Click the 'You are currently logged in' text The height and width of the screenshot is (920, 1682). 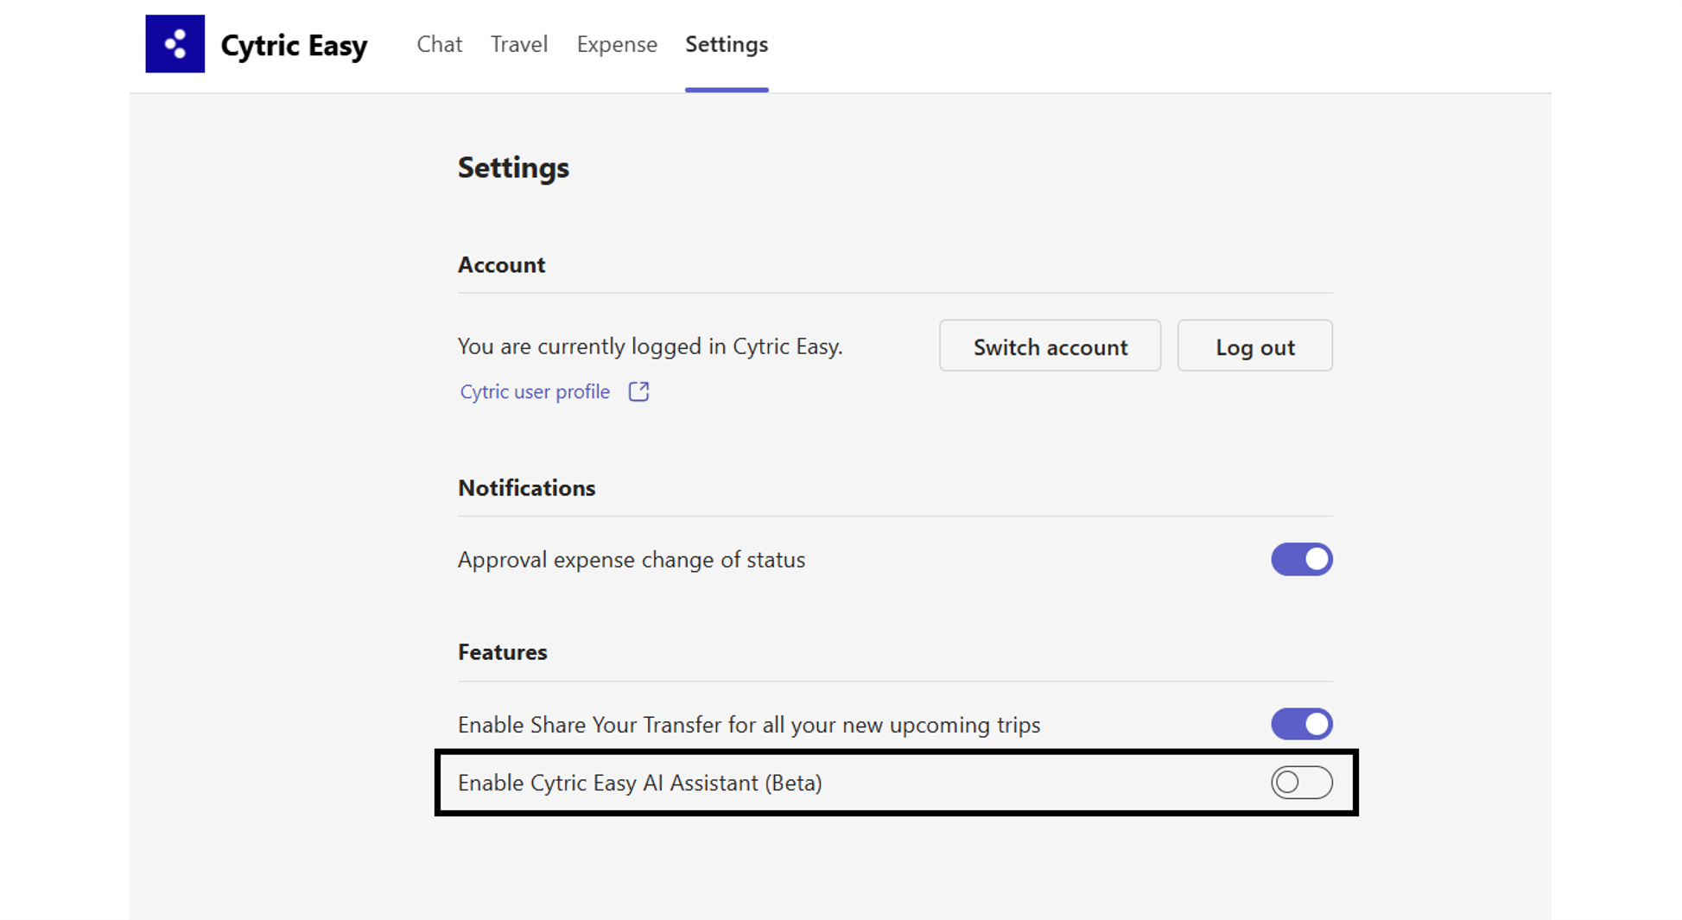pos(650,346)
